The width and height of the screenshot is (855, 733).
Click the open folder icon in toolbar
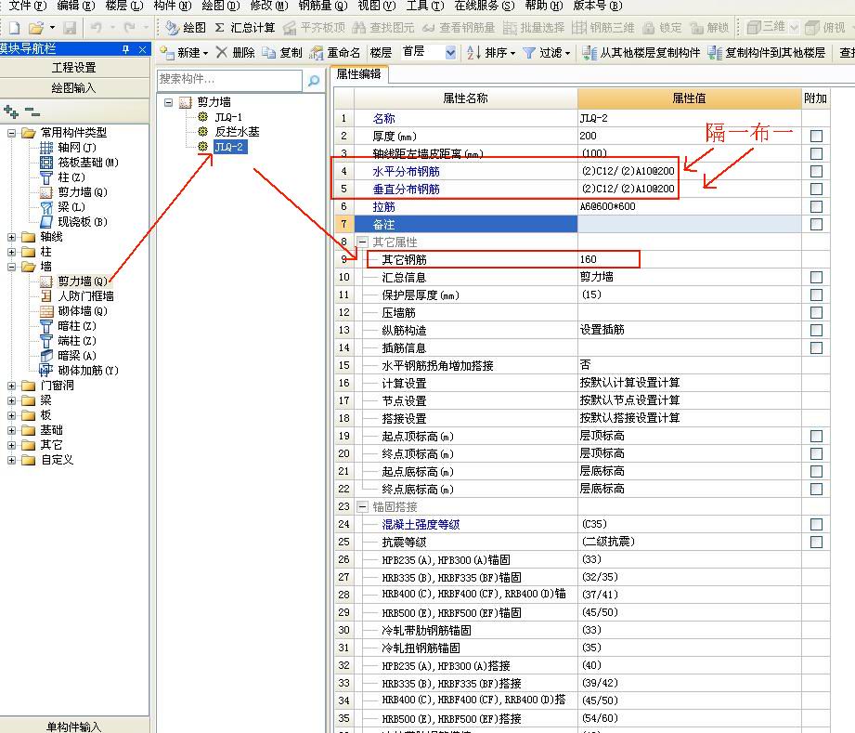pyautogui.click(x=36, y=27)
